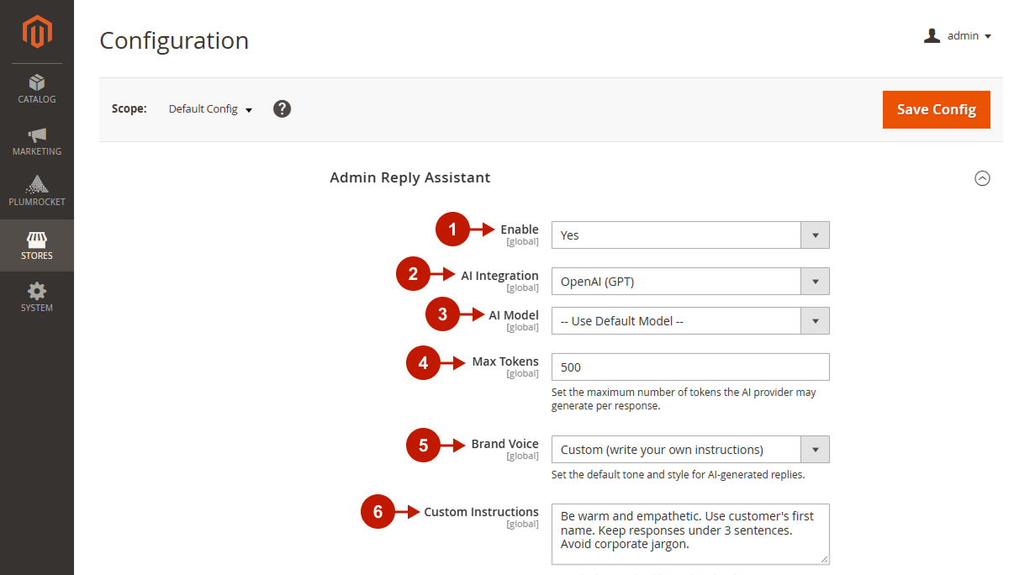The width and height of the screenshot is (1014, 575).
Task: Click the Custom Instructions resize handle
Action: [824, 559]
